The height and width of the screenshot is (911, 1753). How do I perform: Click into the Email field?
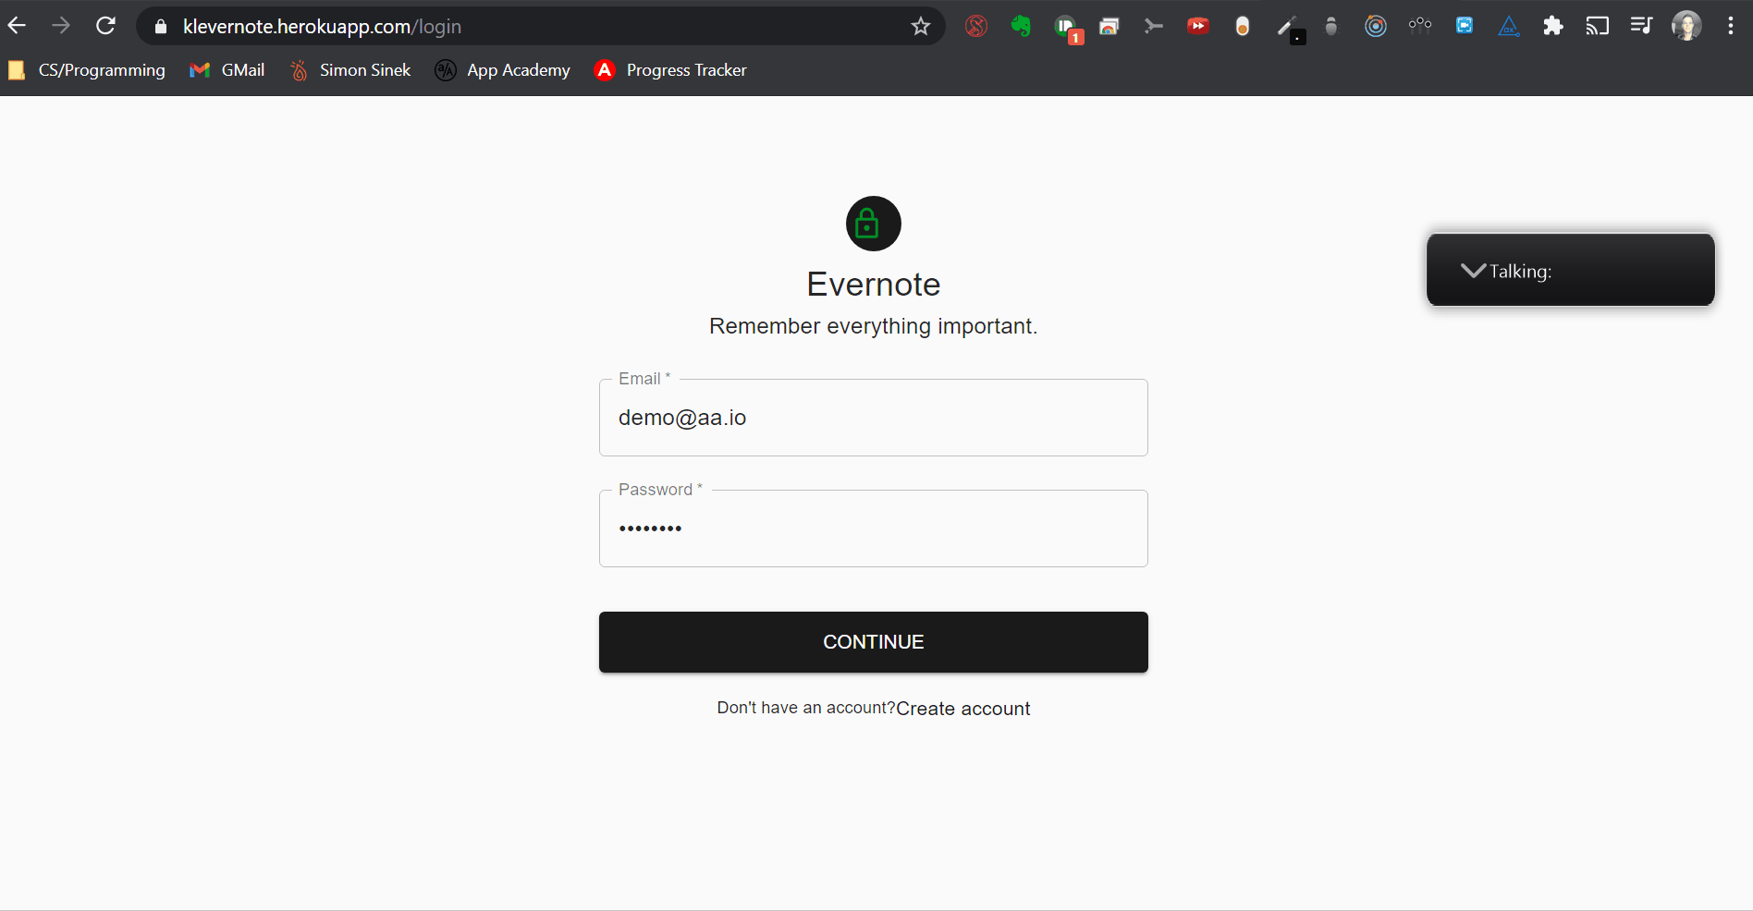[x=873, y=418]
